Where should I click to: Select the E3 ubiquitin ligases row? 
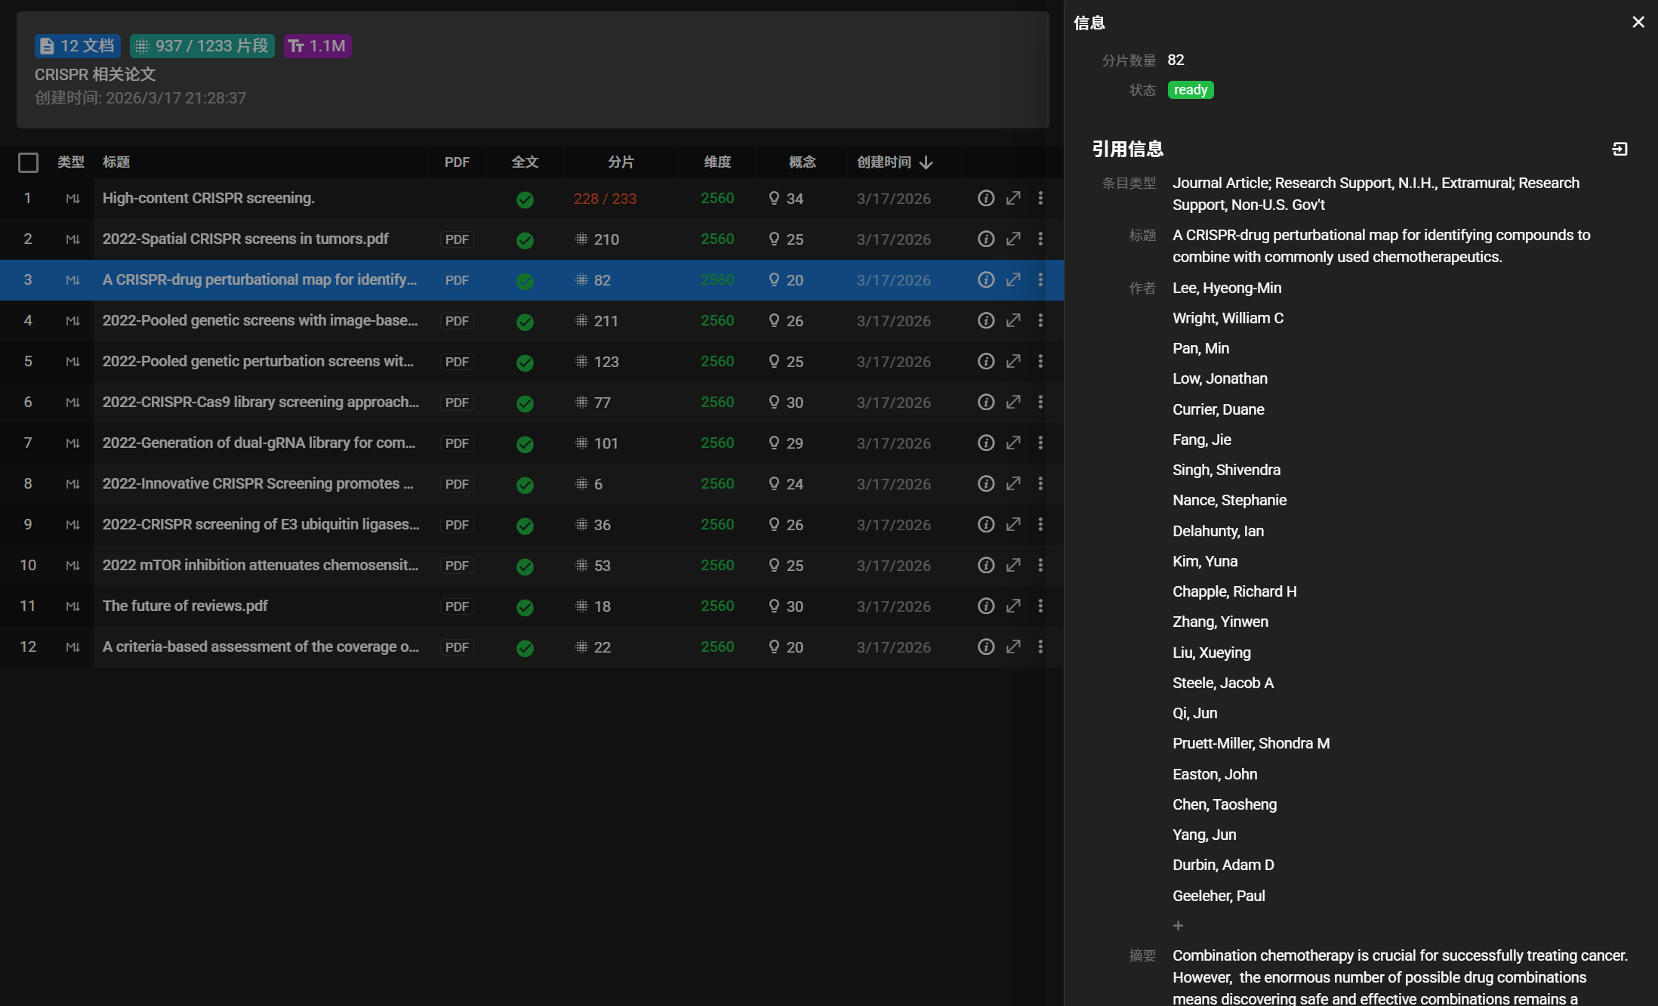coord(260,524)
